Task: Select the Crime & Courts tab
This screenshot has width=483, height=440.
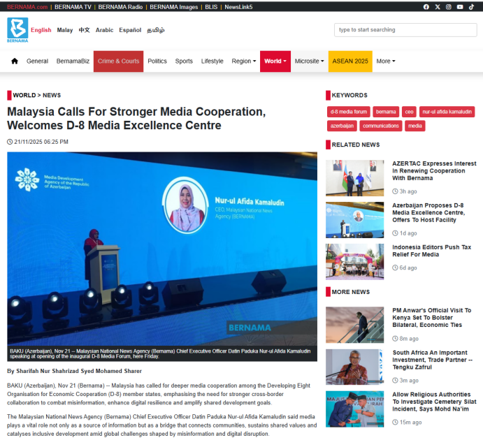Action: pyautogui.click(x=118, y=61)
